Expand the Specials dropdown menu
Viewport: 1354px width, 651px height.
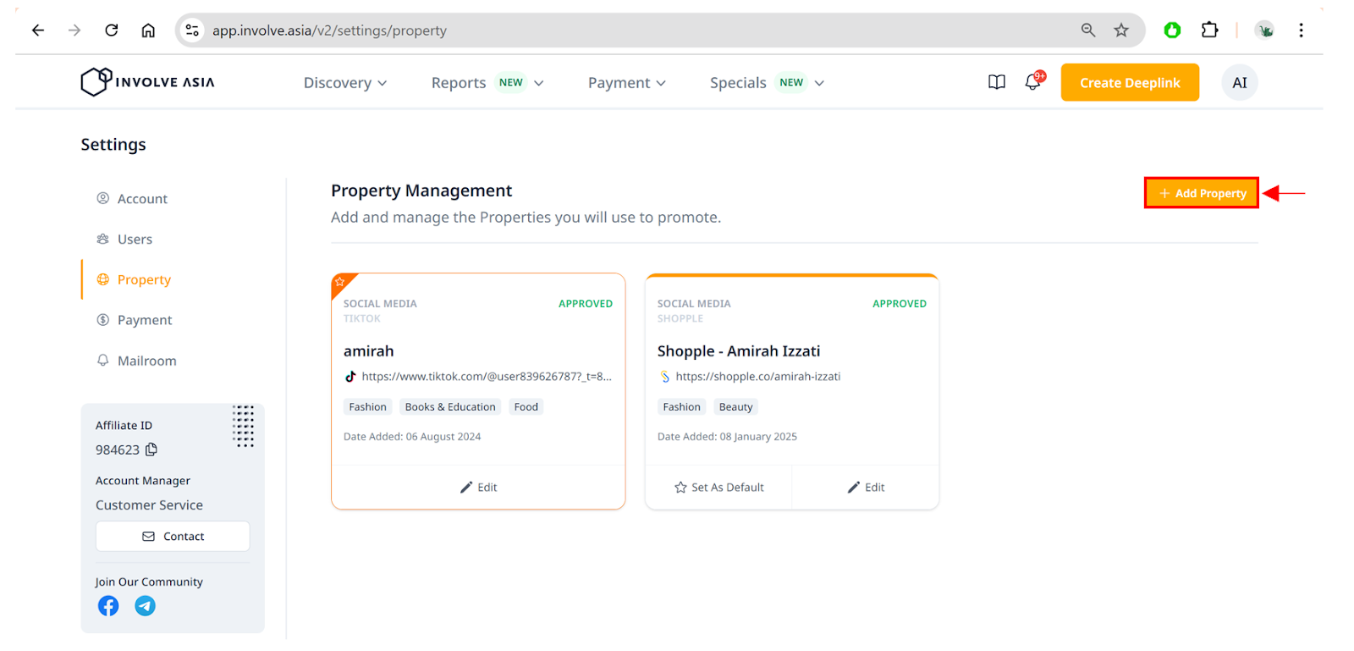pyautogui.click(x=766, y=83)
